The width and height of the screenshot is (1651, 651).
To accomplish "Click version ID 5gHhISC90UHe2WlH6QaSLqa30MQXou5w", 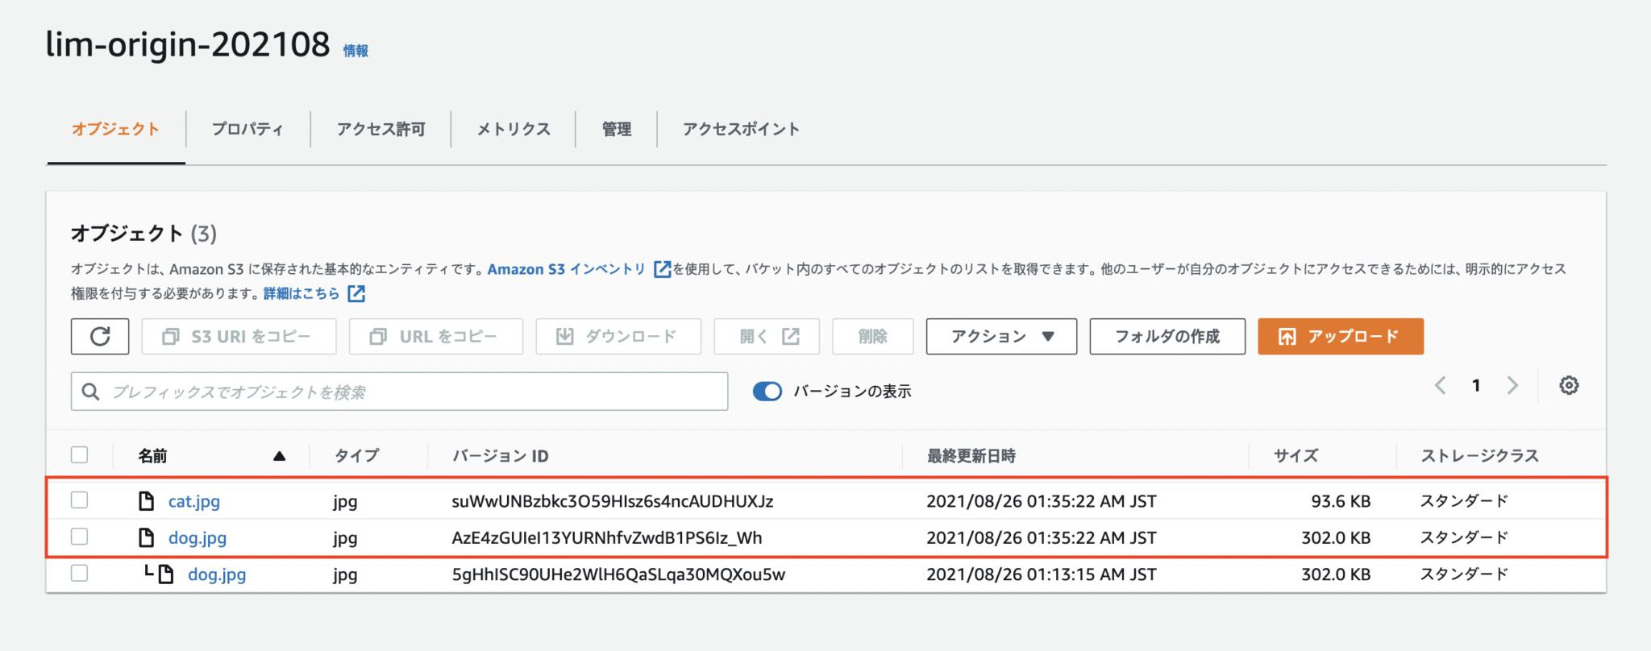I will 618,574.
